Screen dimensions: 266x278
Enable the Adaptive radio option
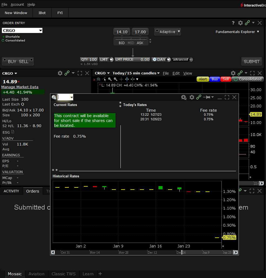point(157,30)
